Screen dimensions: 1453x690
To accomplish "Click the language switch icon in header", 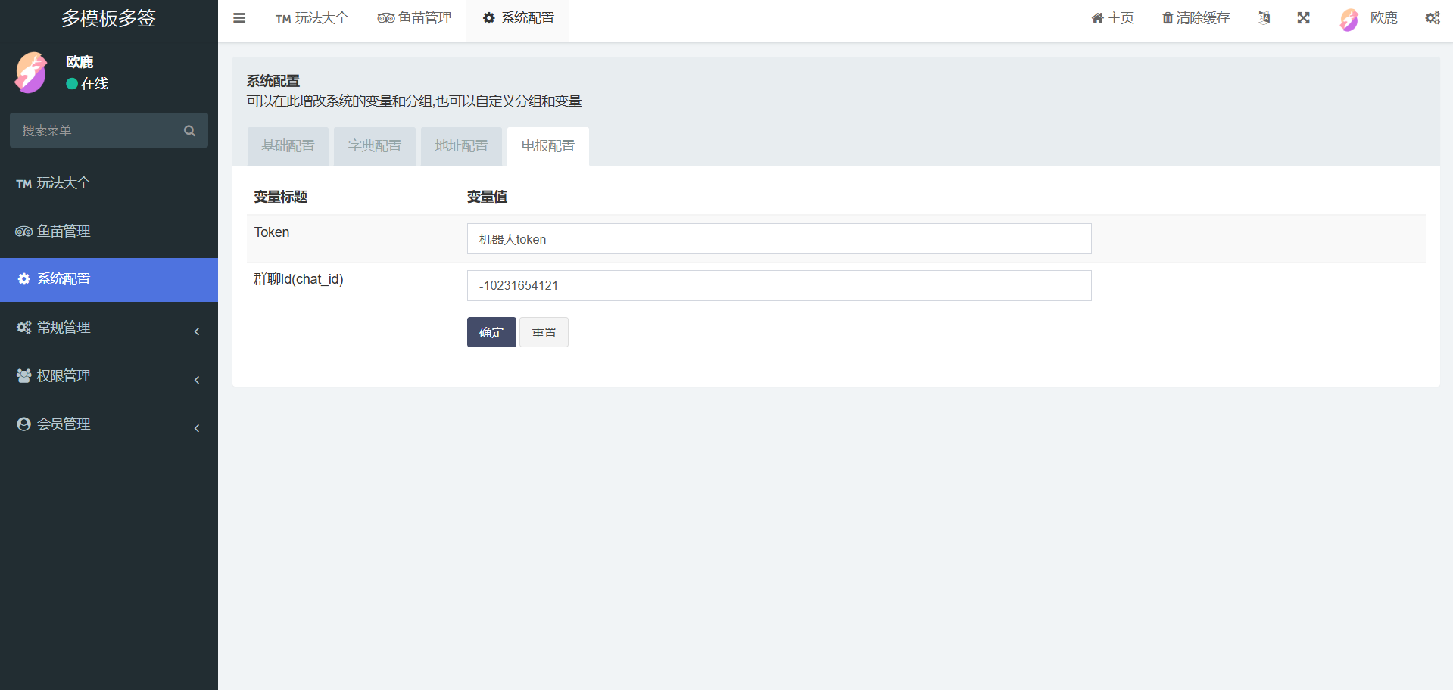I will click(x=1263, y=18).
